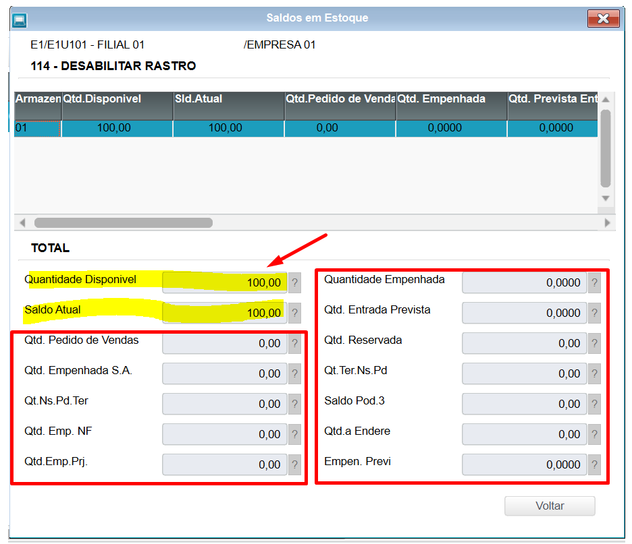Screen dimensions: 632x544
Task: Select the Qtd.Disponivel 100,00 grid cell
Action: [x=117, y=128]
